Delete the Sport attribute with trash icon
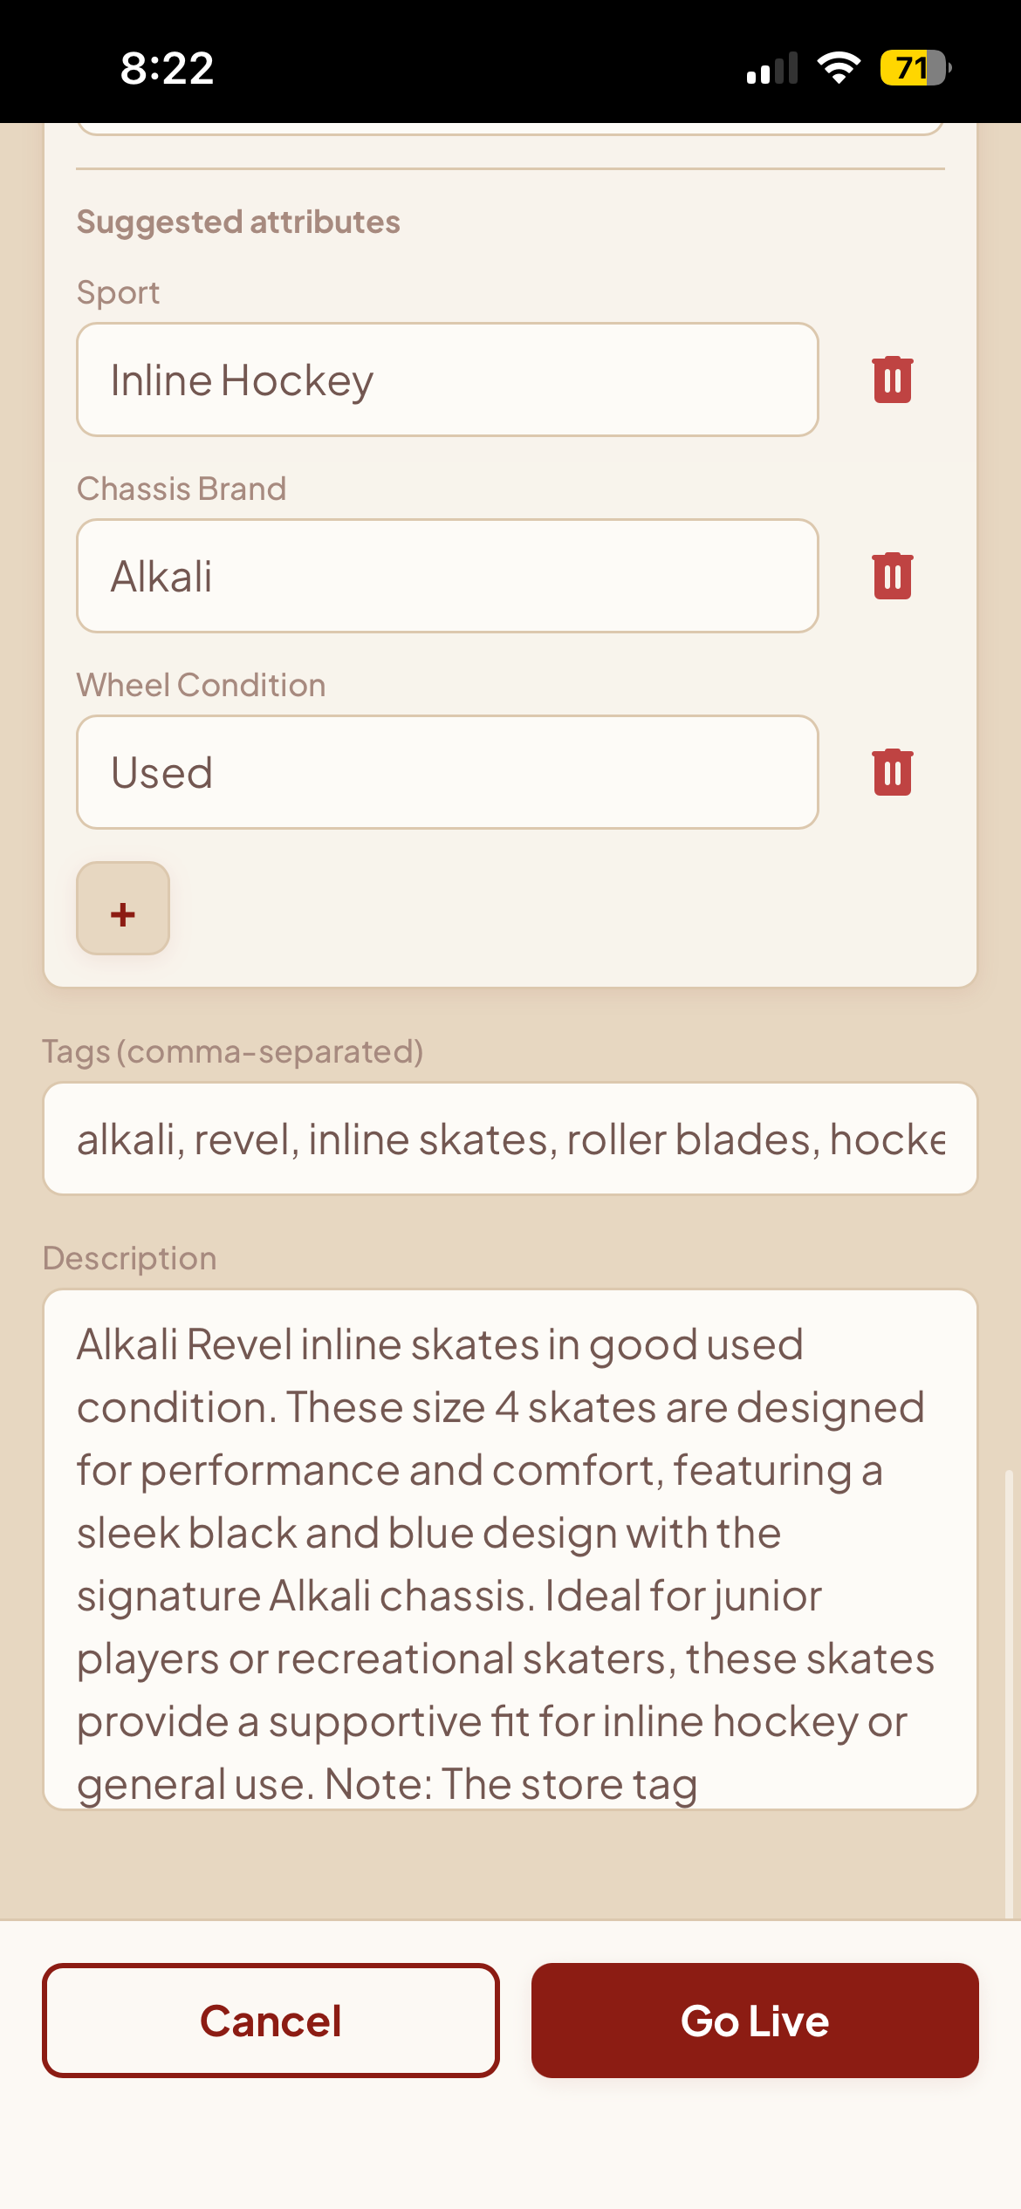Viewport: 1021px width, 2209px height. (x=892, y=380)
